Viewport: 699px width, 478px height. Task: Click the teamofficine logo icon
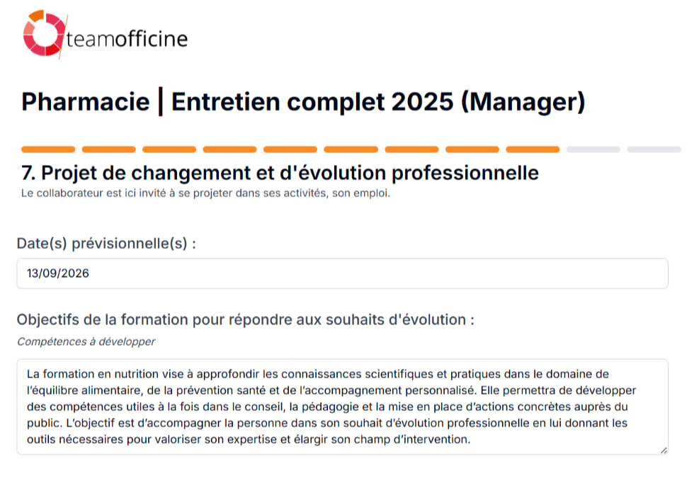click(x=42, y=34)
